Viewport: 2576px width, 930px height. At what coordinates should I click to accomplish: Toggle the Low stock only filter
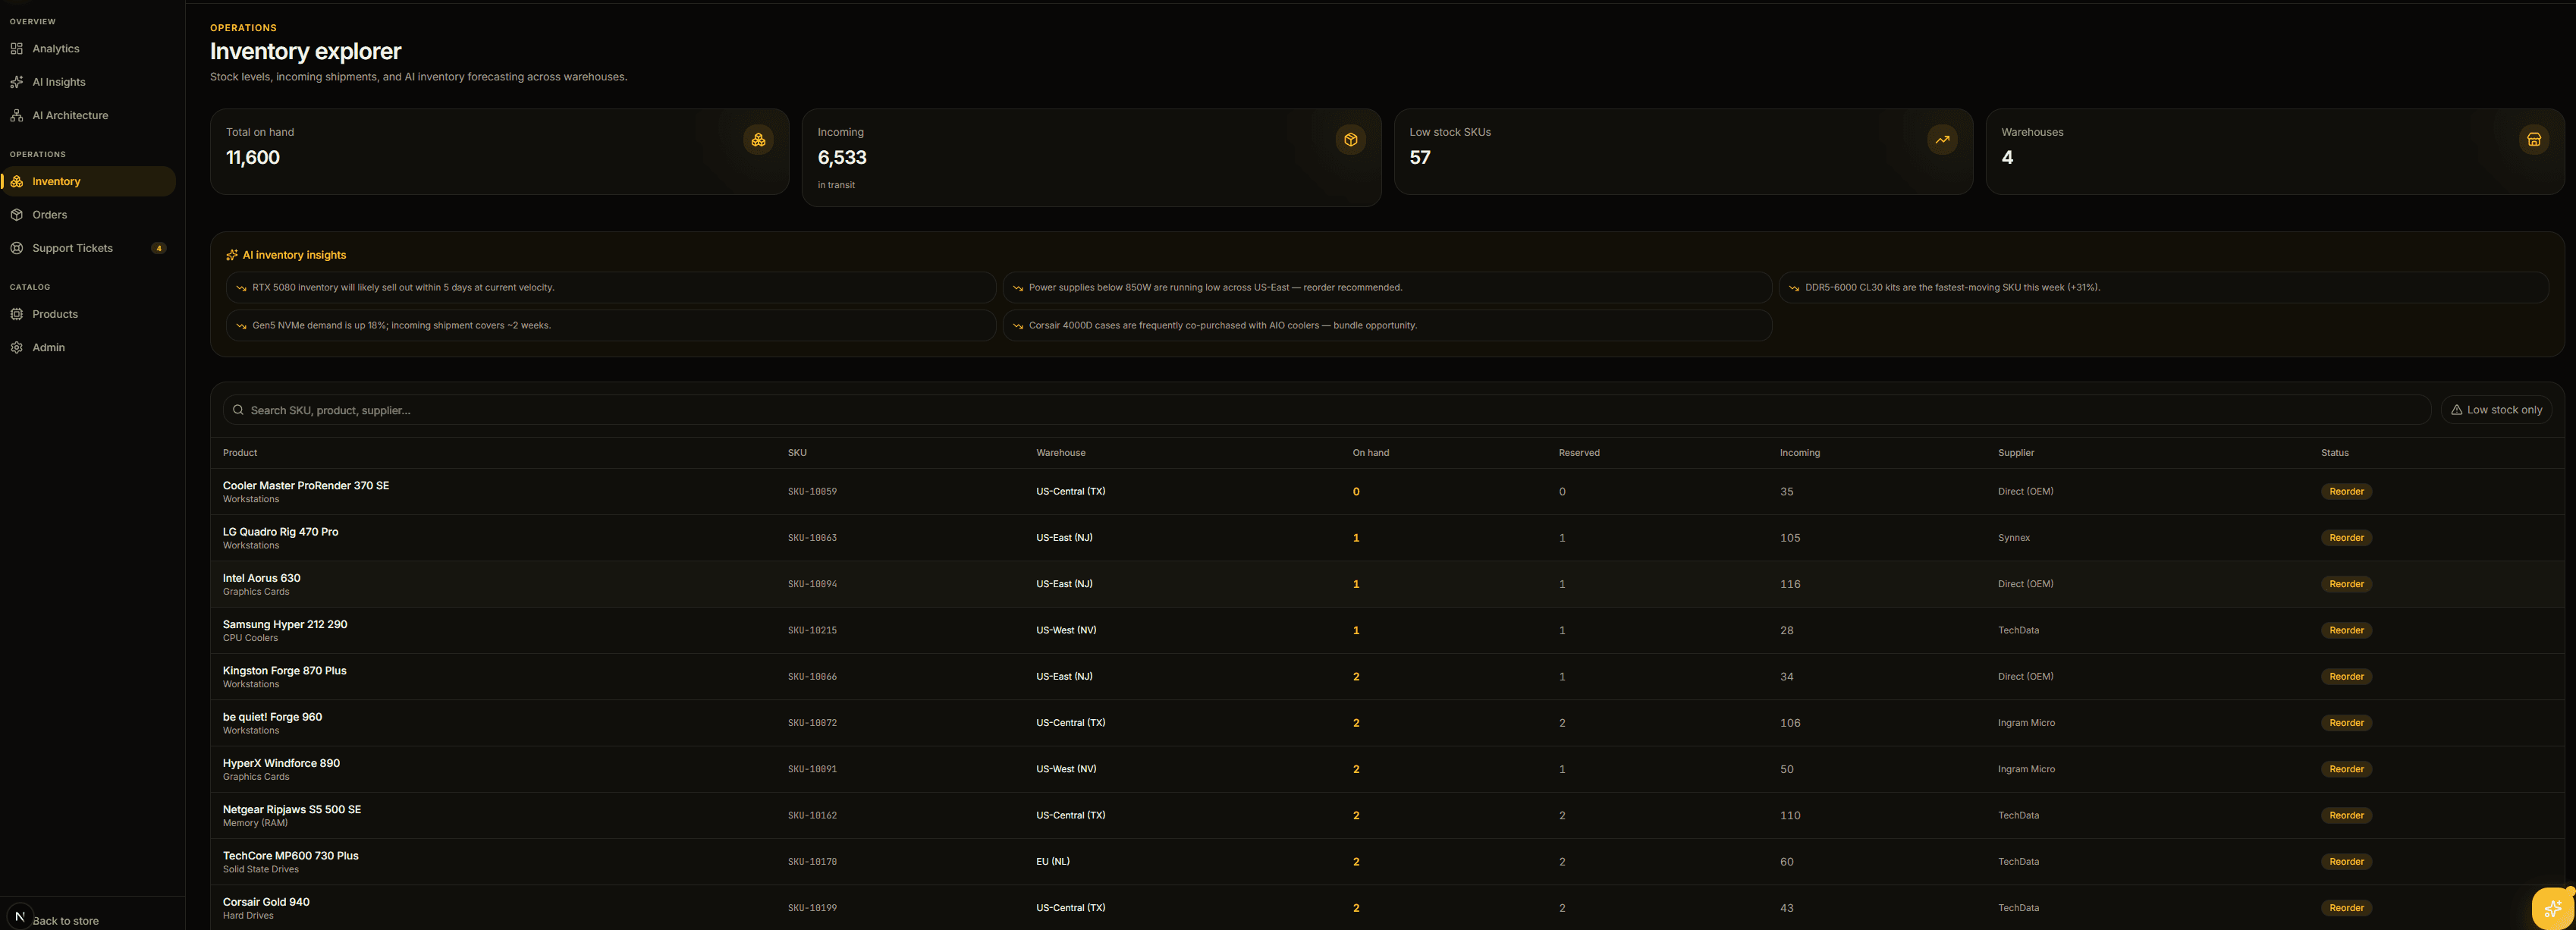click(x=2496, y=410)
